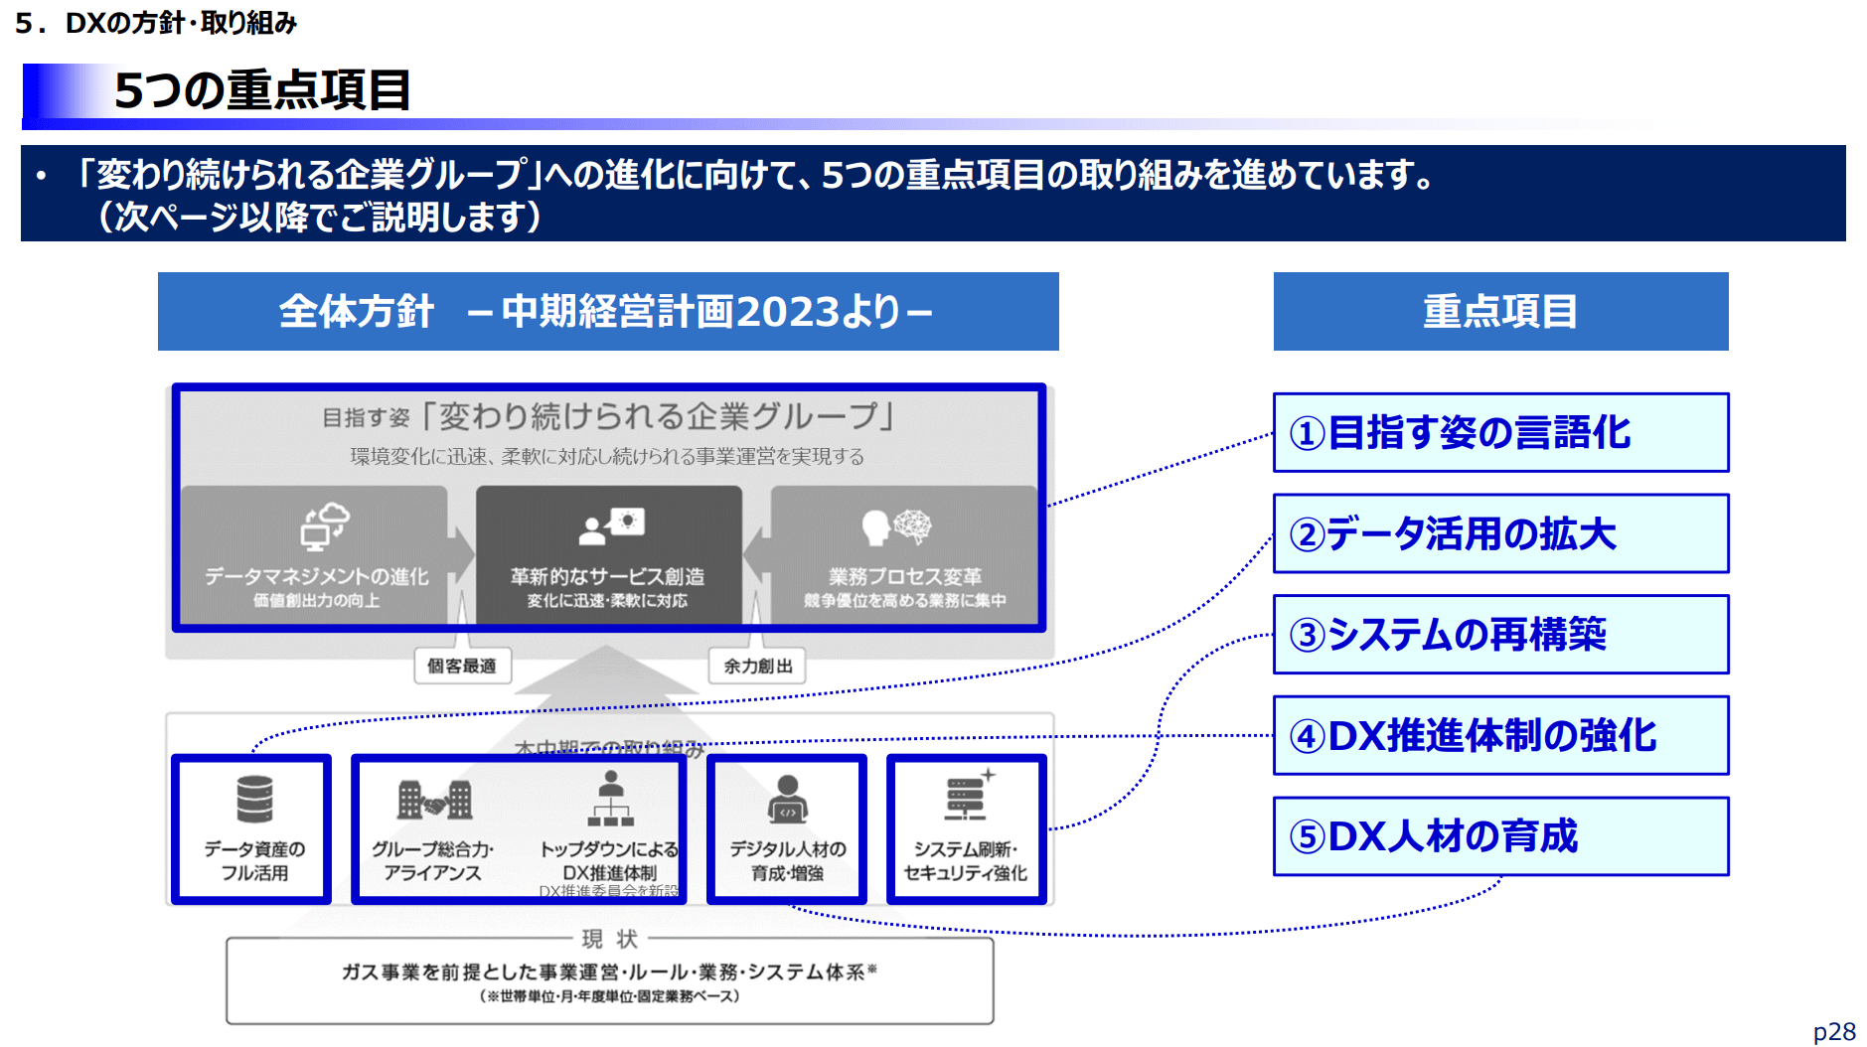Click the database icon above データ資産のフル活用
Viewport: 1867px width, 1047px height.
(x=254, y=800)
